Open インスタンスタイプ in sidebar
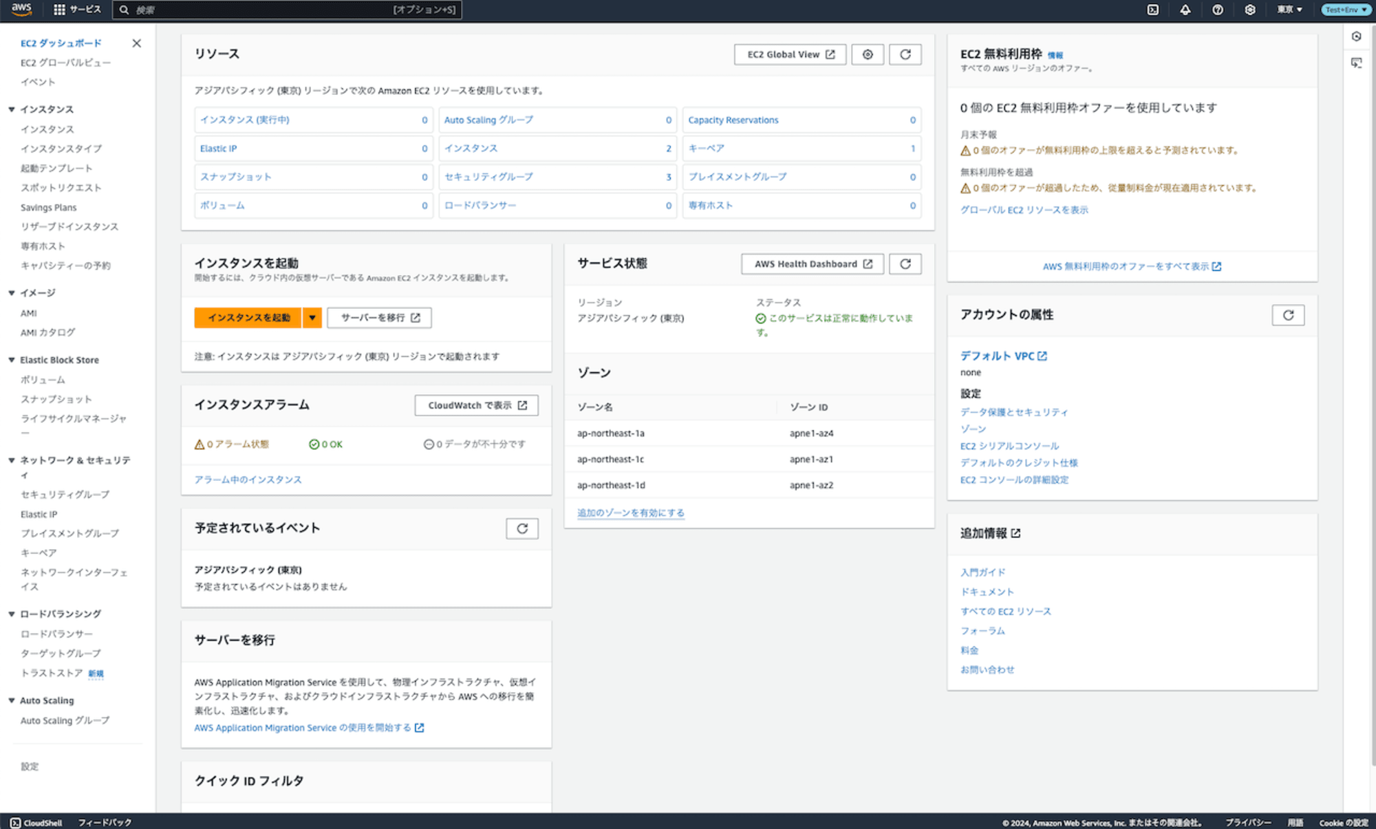Image resolution: width=1376 pixels, height=829 pixels. click(x=61, y=149)
